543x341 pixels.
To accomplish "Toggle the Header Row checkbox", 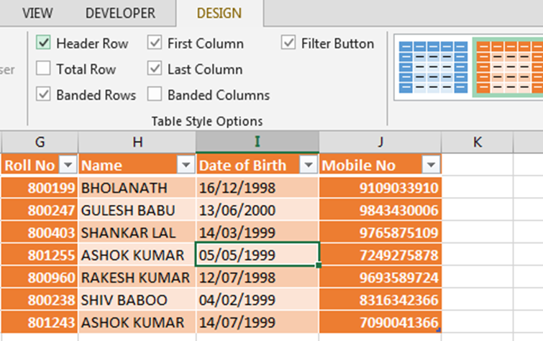I will point(44,43).
